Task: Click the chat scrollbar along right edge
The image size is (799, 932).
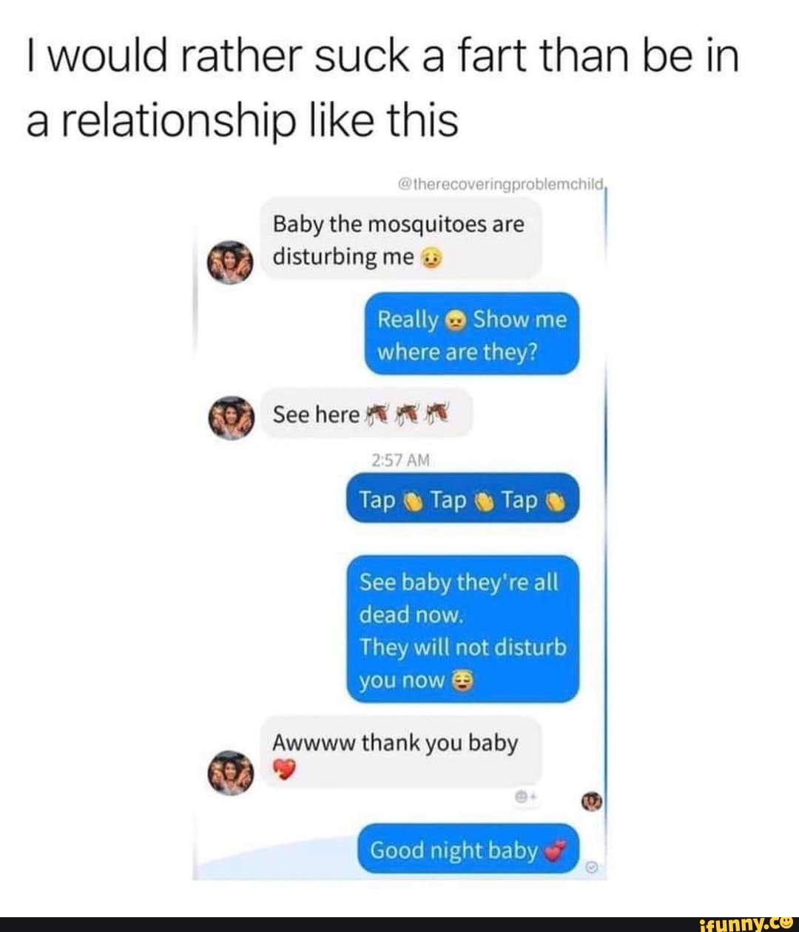Action: [606, 533]
